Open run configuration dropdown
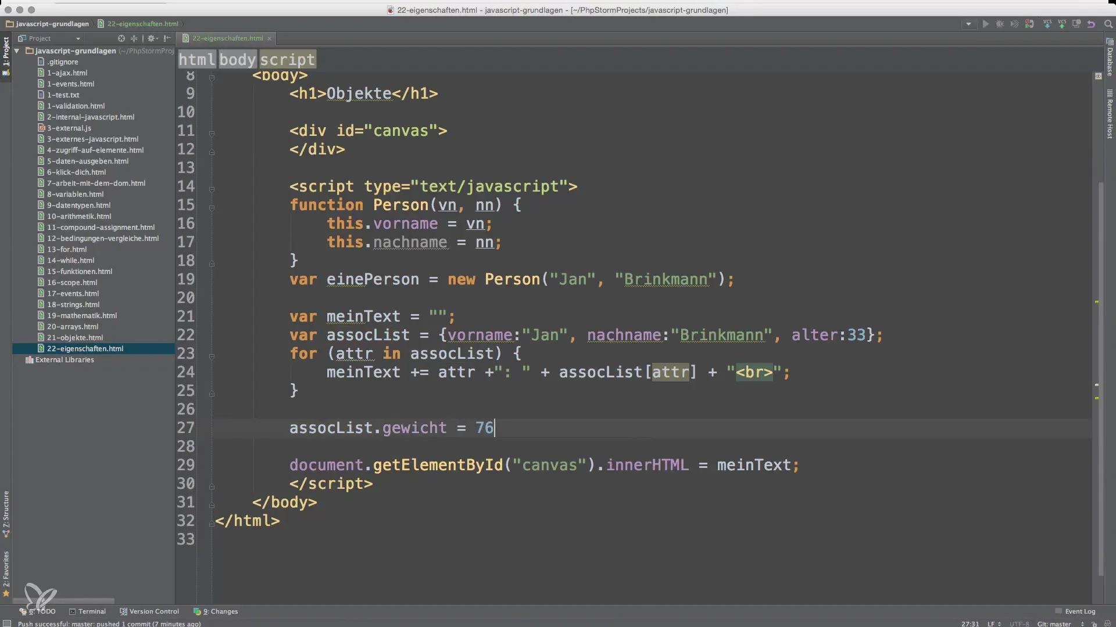 968,24
